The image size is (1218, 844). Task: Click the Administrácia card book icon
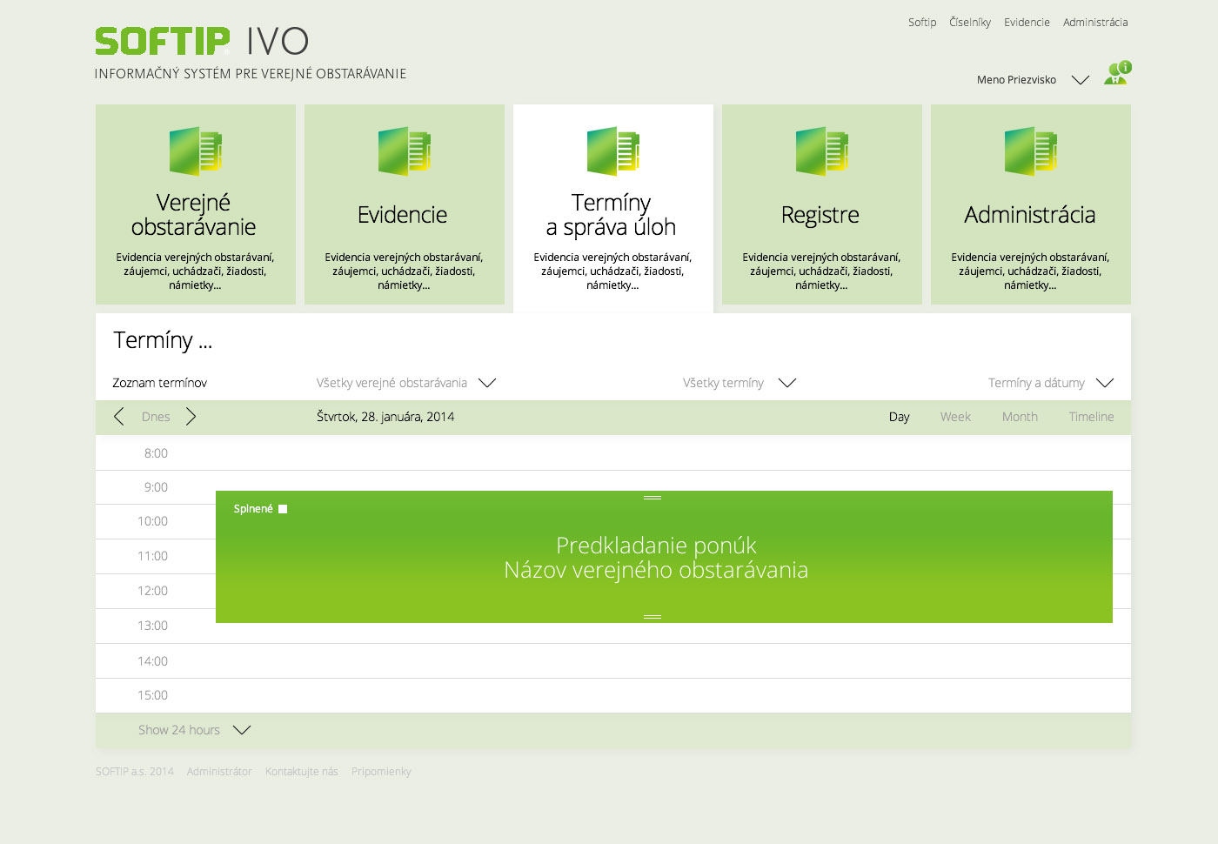(1030, 151)
